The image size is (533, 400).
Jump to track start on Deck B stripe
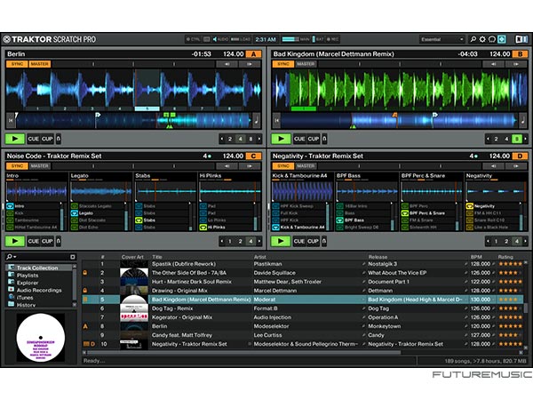(x=276, y=120)
